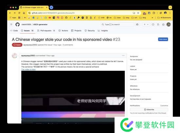Click the red Open status badge
The height and width of the screenshot is (133, 180).
17,45
